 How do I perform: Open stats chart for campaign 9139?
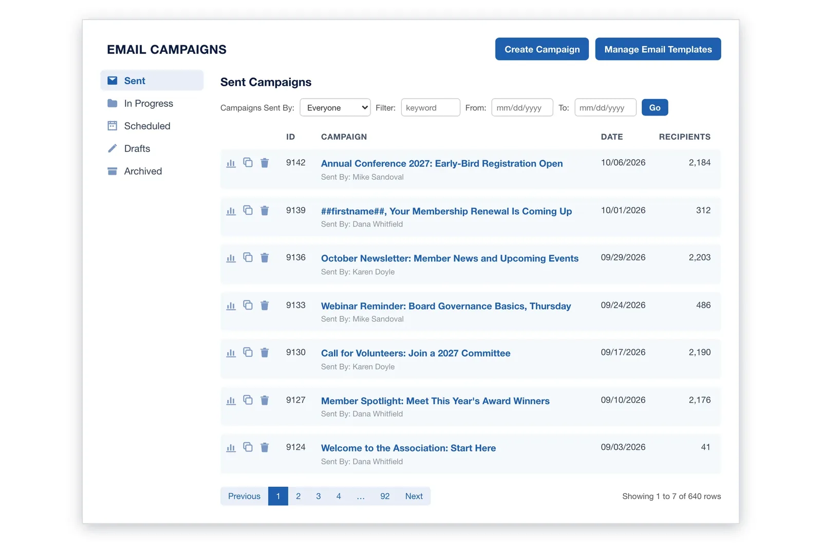click(231, 211)
